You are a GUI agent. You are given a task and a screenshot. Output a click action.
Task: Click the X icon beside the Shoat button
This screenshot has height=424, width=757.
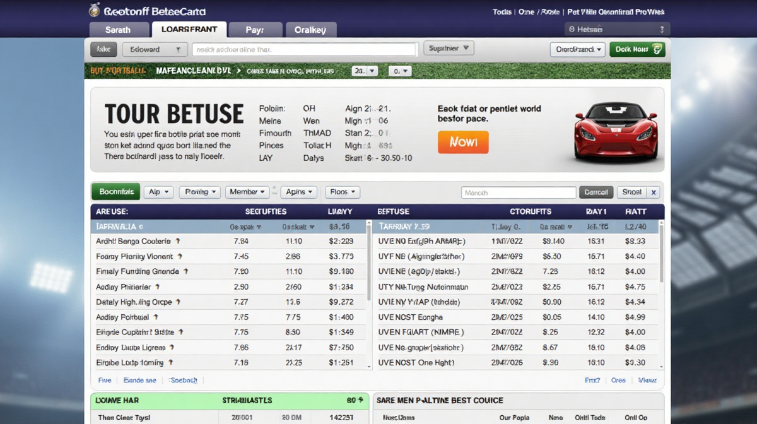(654, 192)
